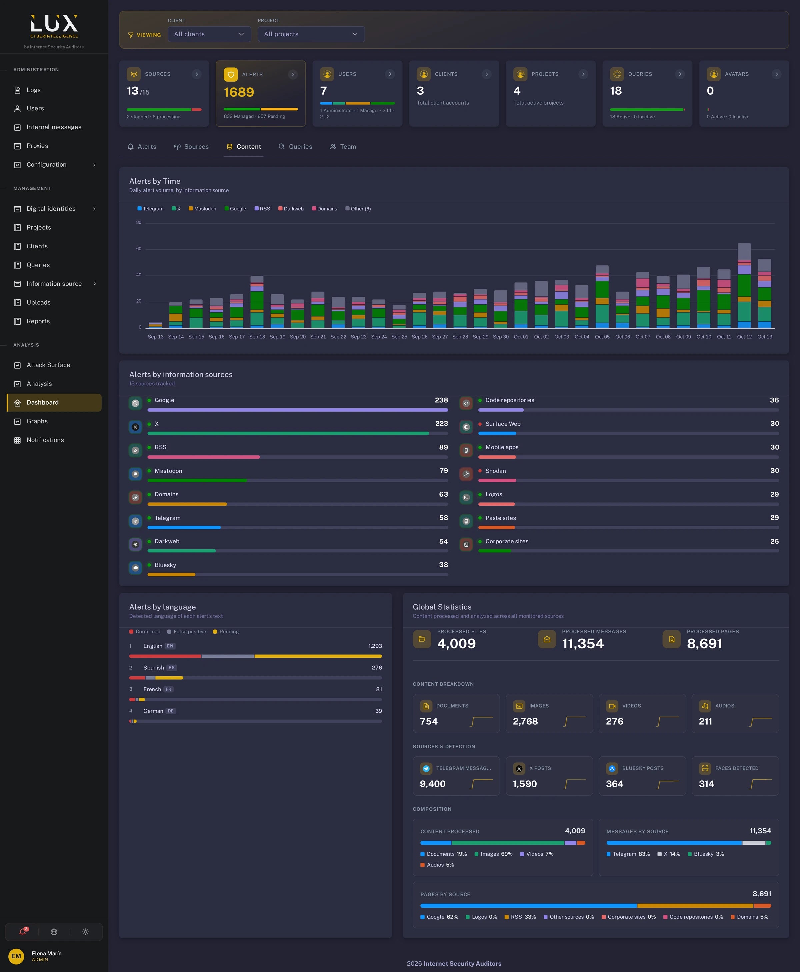Click the Processed Files folder icon
Screen dimensions: 800x972
pyautogui.click(x=422, y=639)
